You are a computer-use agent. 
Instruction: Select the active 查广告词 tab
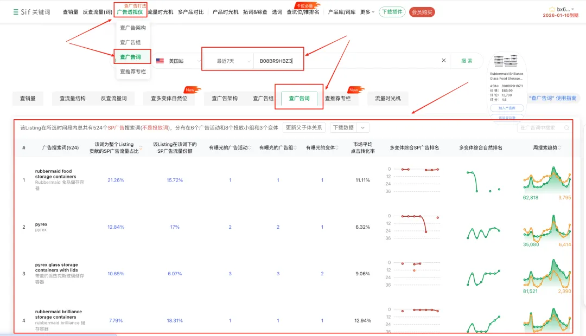tap(299, 98)
